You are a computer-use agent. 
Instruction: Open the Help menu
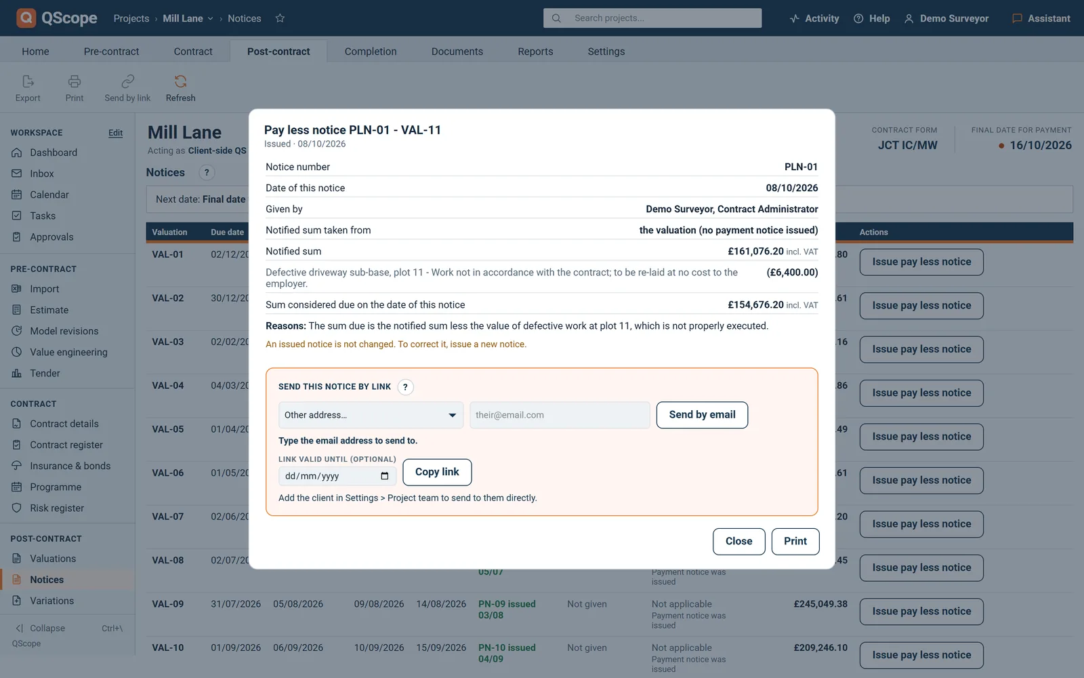point(872,18)
